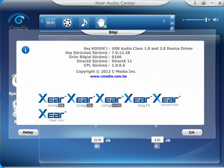
Task: Click the master volume slider handle
Action: (206, 20)
